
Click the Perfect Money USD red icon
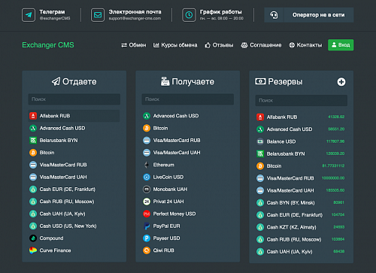tap(147, 214)
